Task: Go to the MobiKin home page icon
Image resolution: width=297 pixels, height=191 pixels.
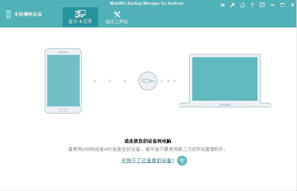Action: point(242,5)
